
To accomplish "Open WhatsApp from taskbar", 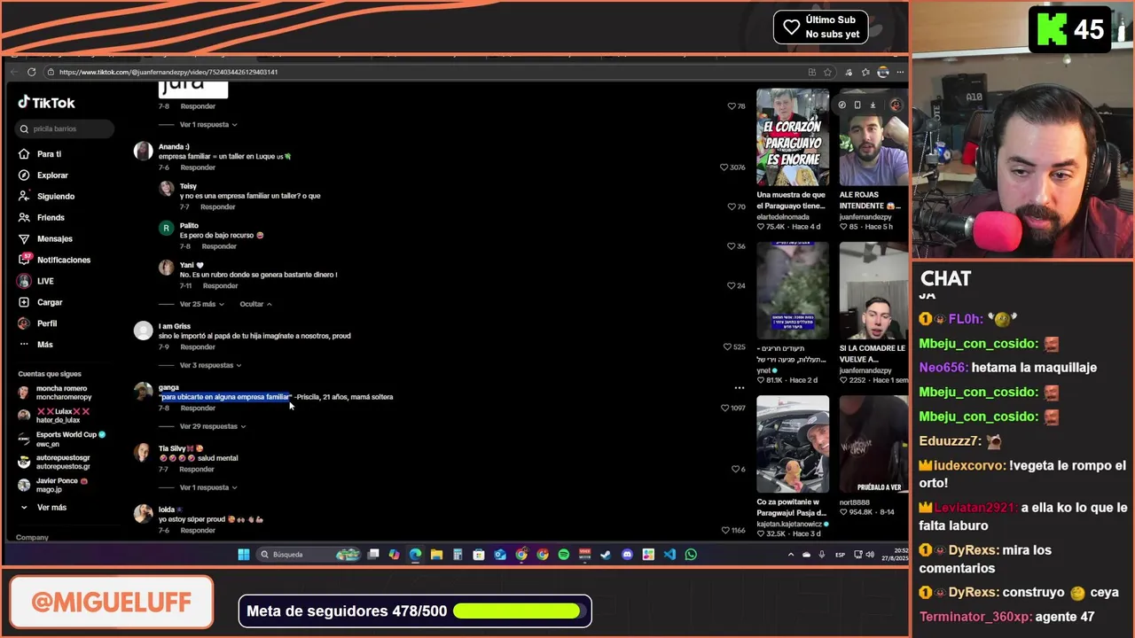I will tap(691, 555).
